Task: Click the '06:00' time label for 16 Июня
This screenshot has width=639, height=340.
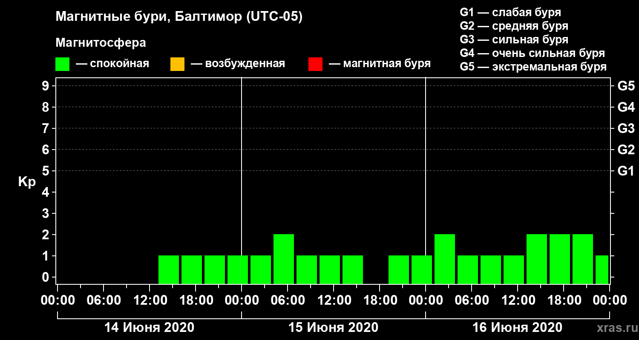Action: coord(471,300)
